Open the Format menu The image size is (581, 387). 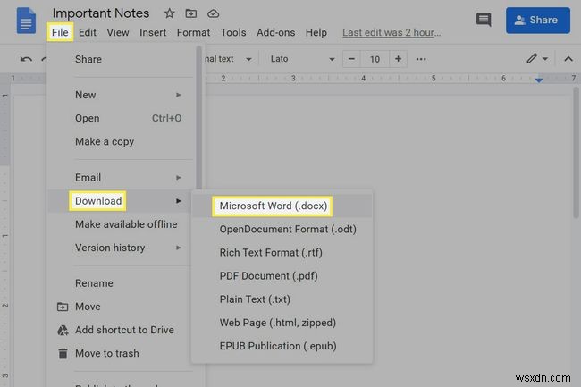click(193, 32)
